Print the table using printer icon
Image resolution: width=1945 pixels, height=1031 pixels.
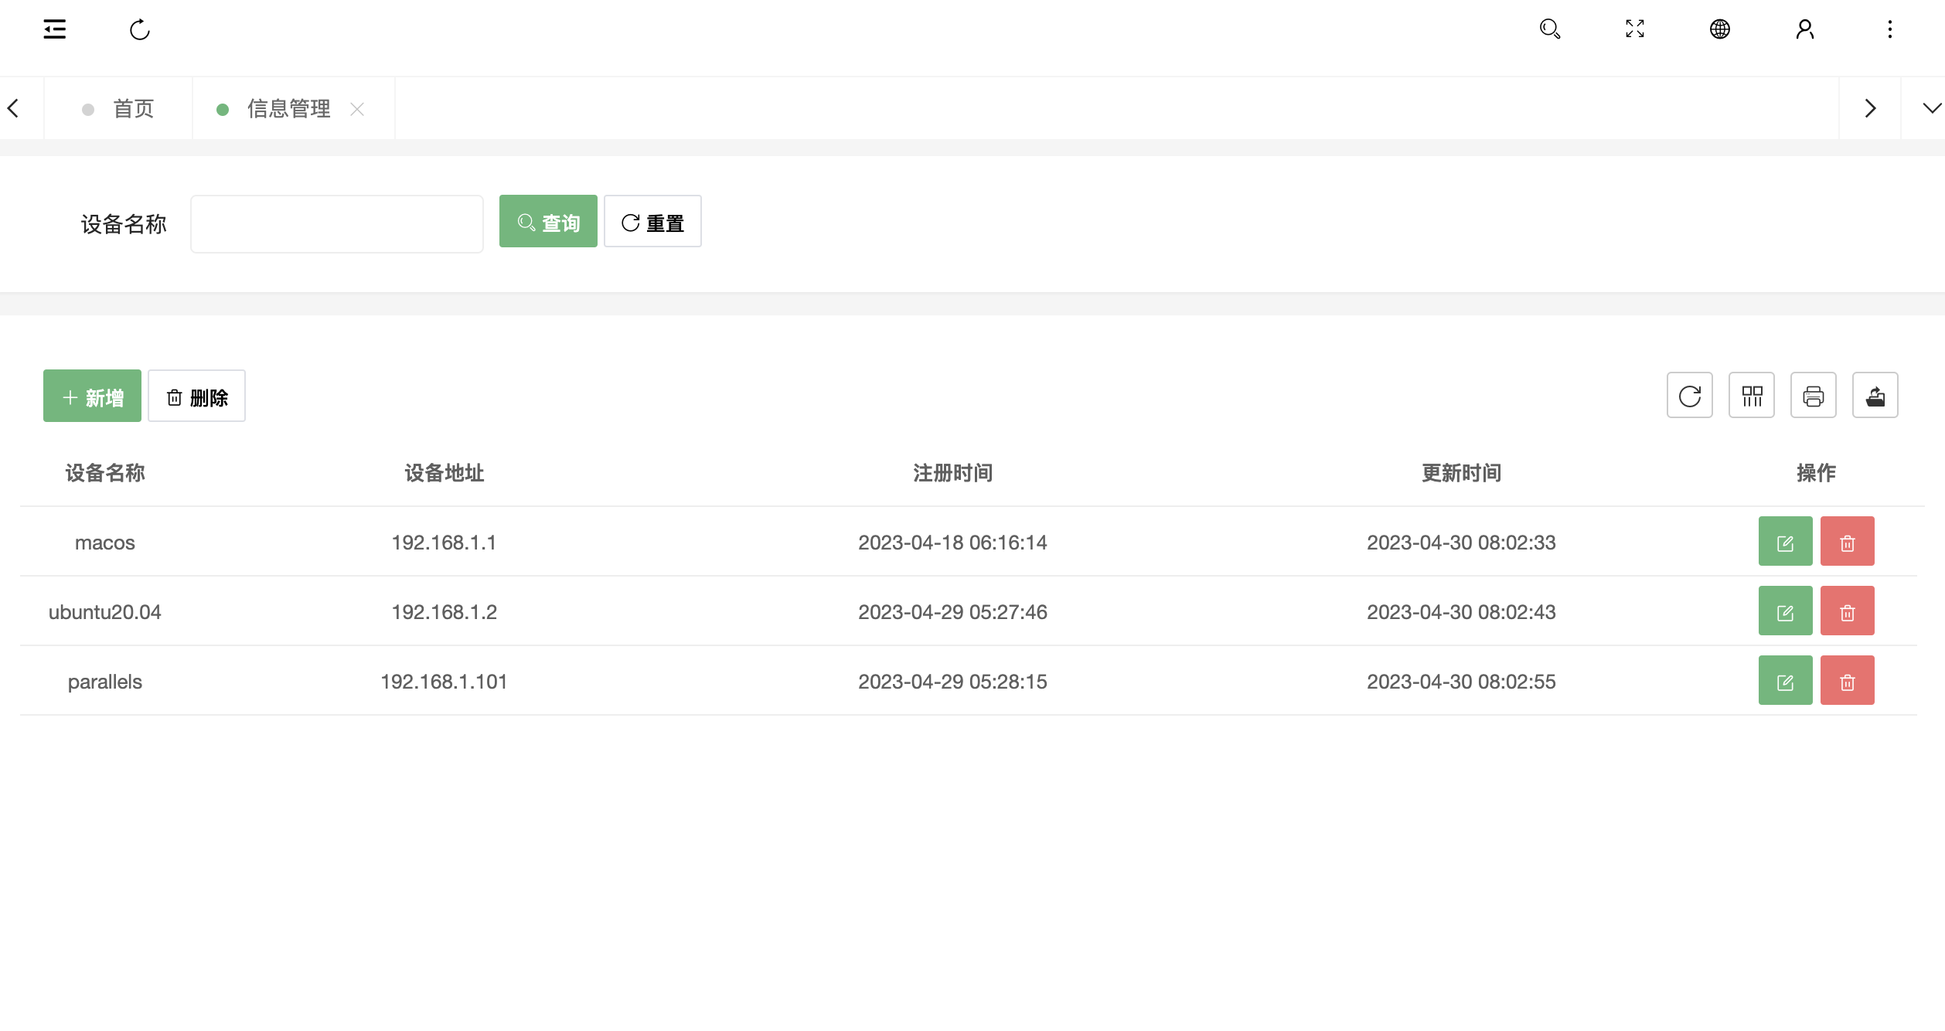point(1814,396)
